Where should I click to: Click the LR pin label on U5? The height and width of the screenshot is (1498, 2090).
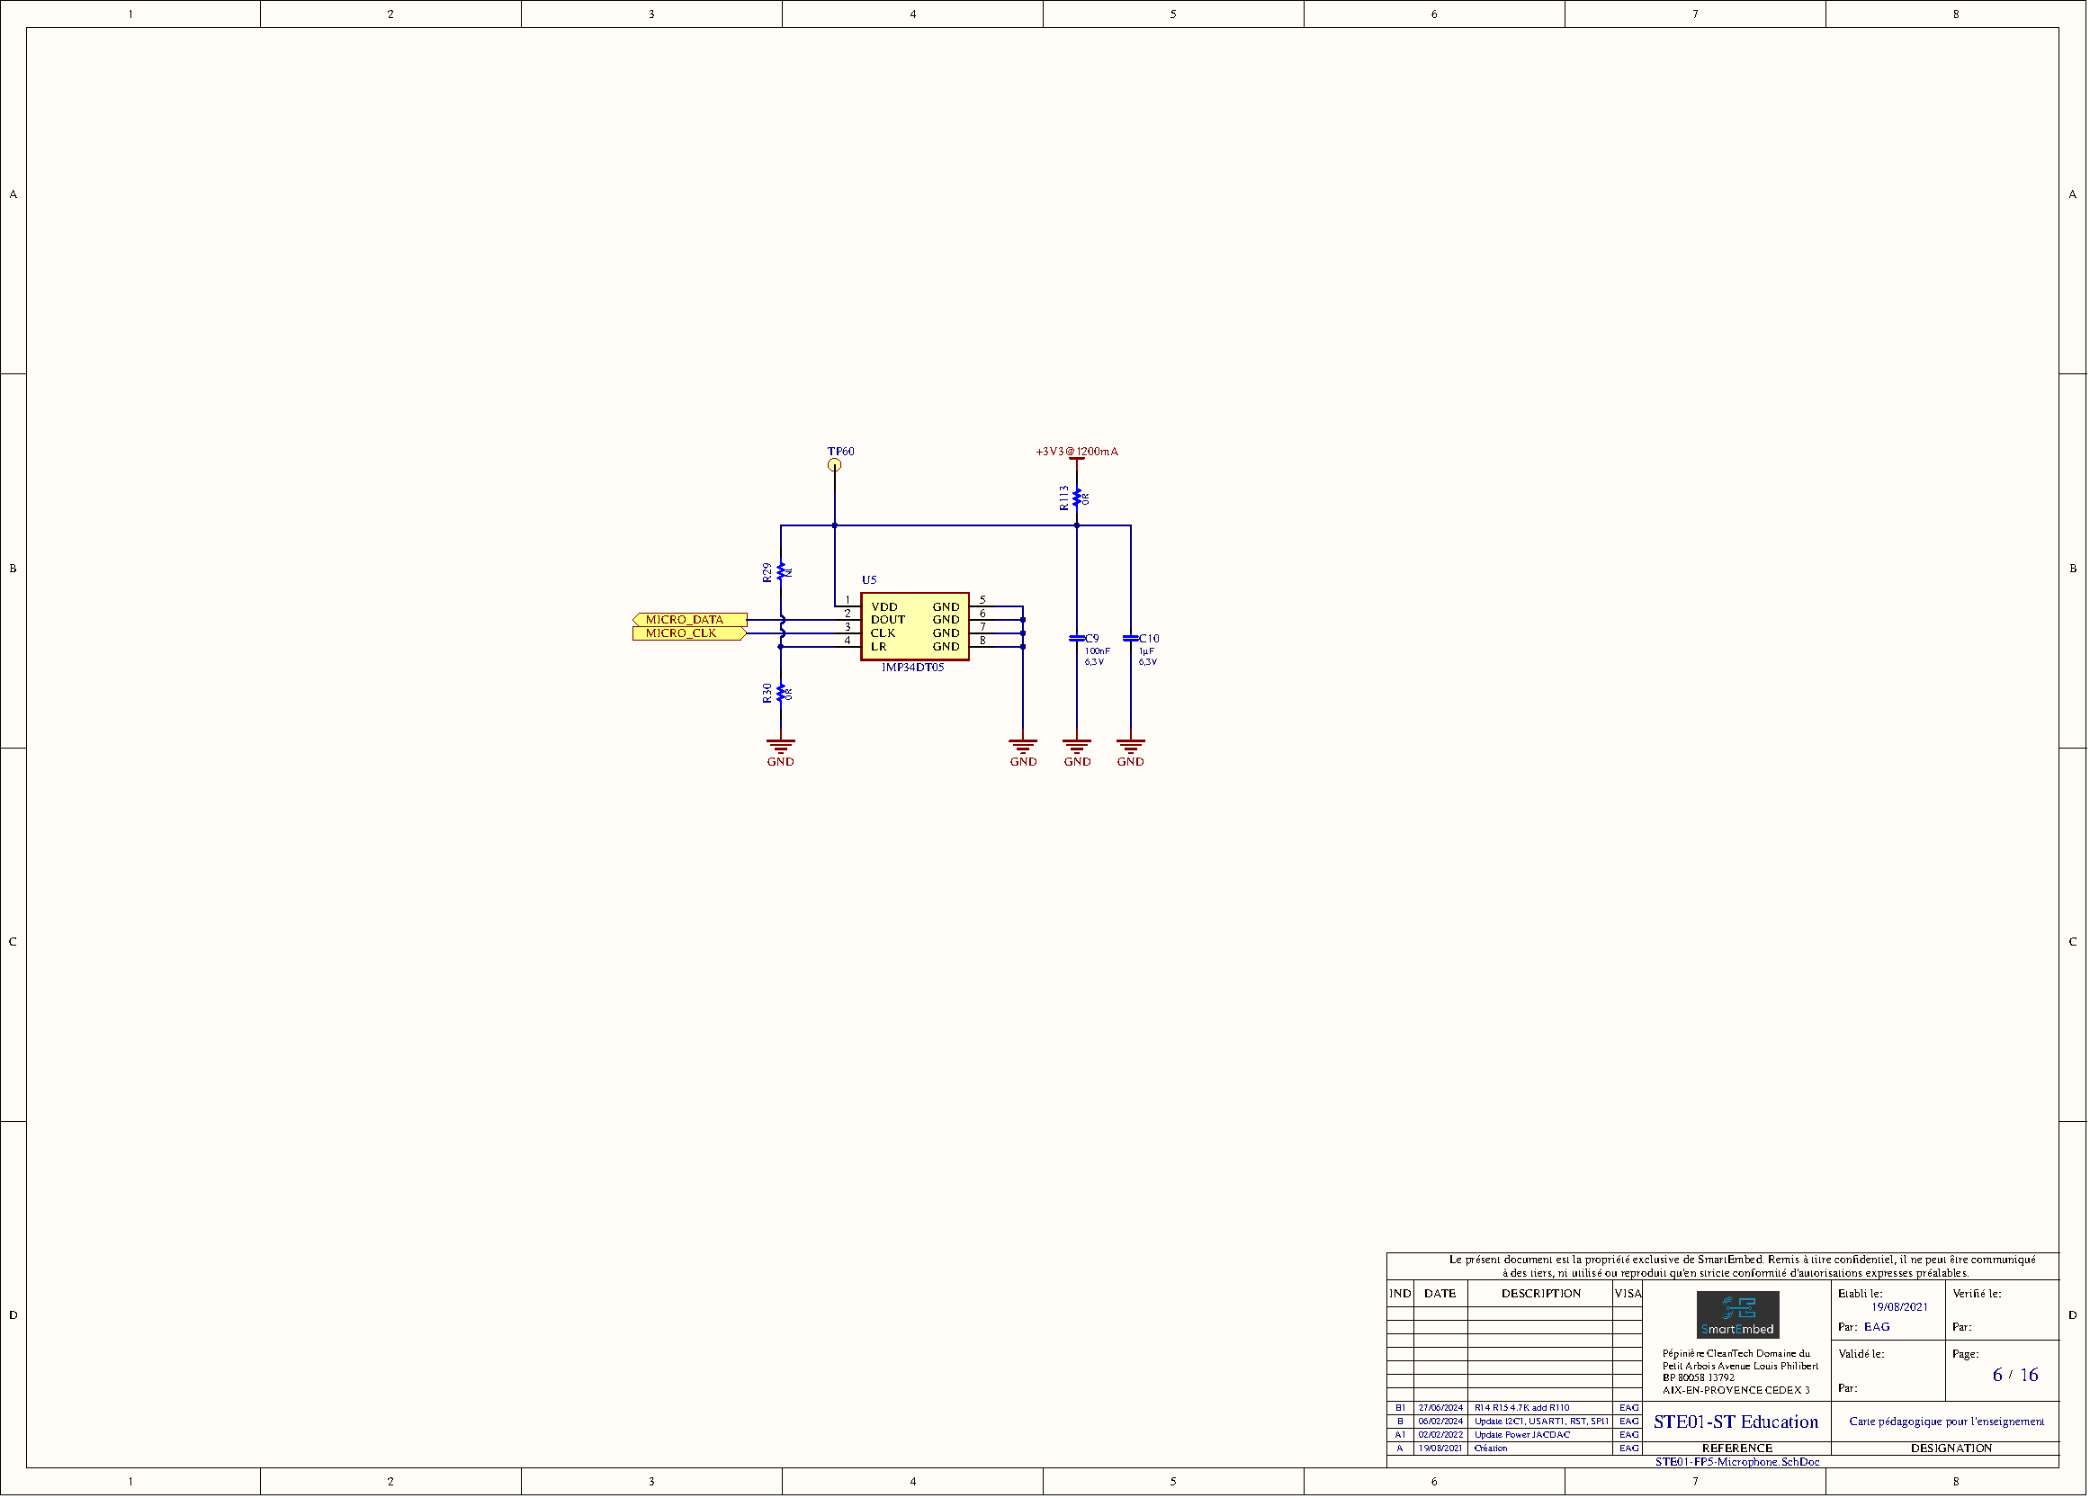coord(878,647)
